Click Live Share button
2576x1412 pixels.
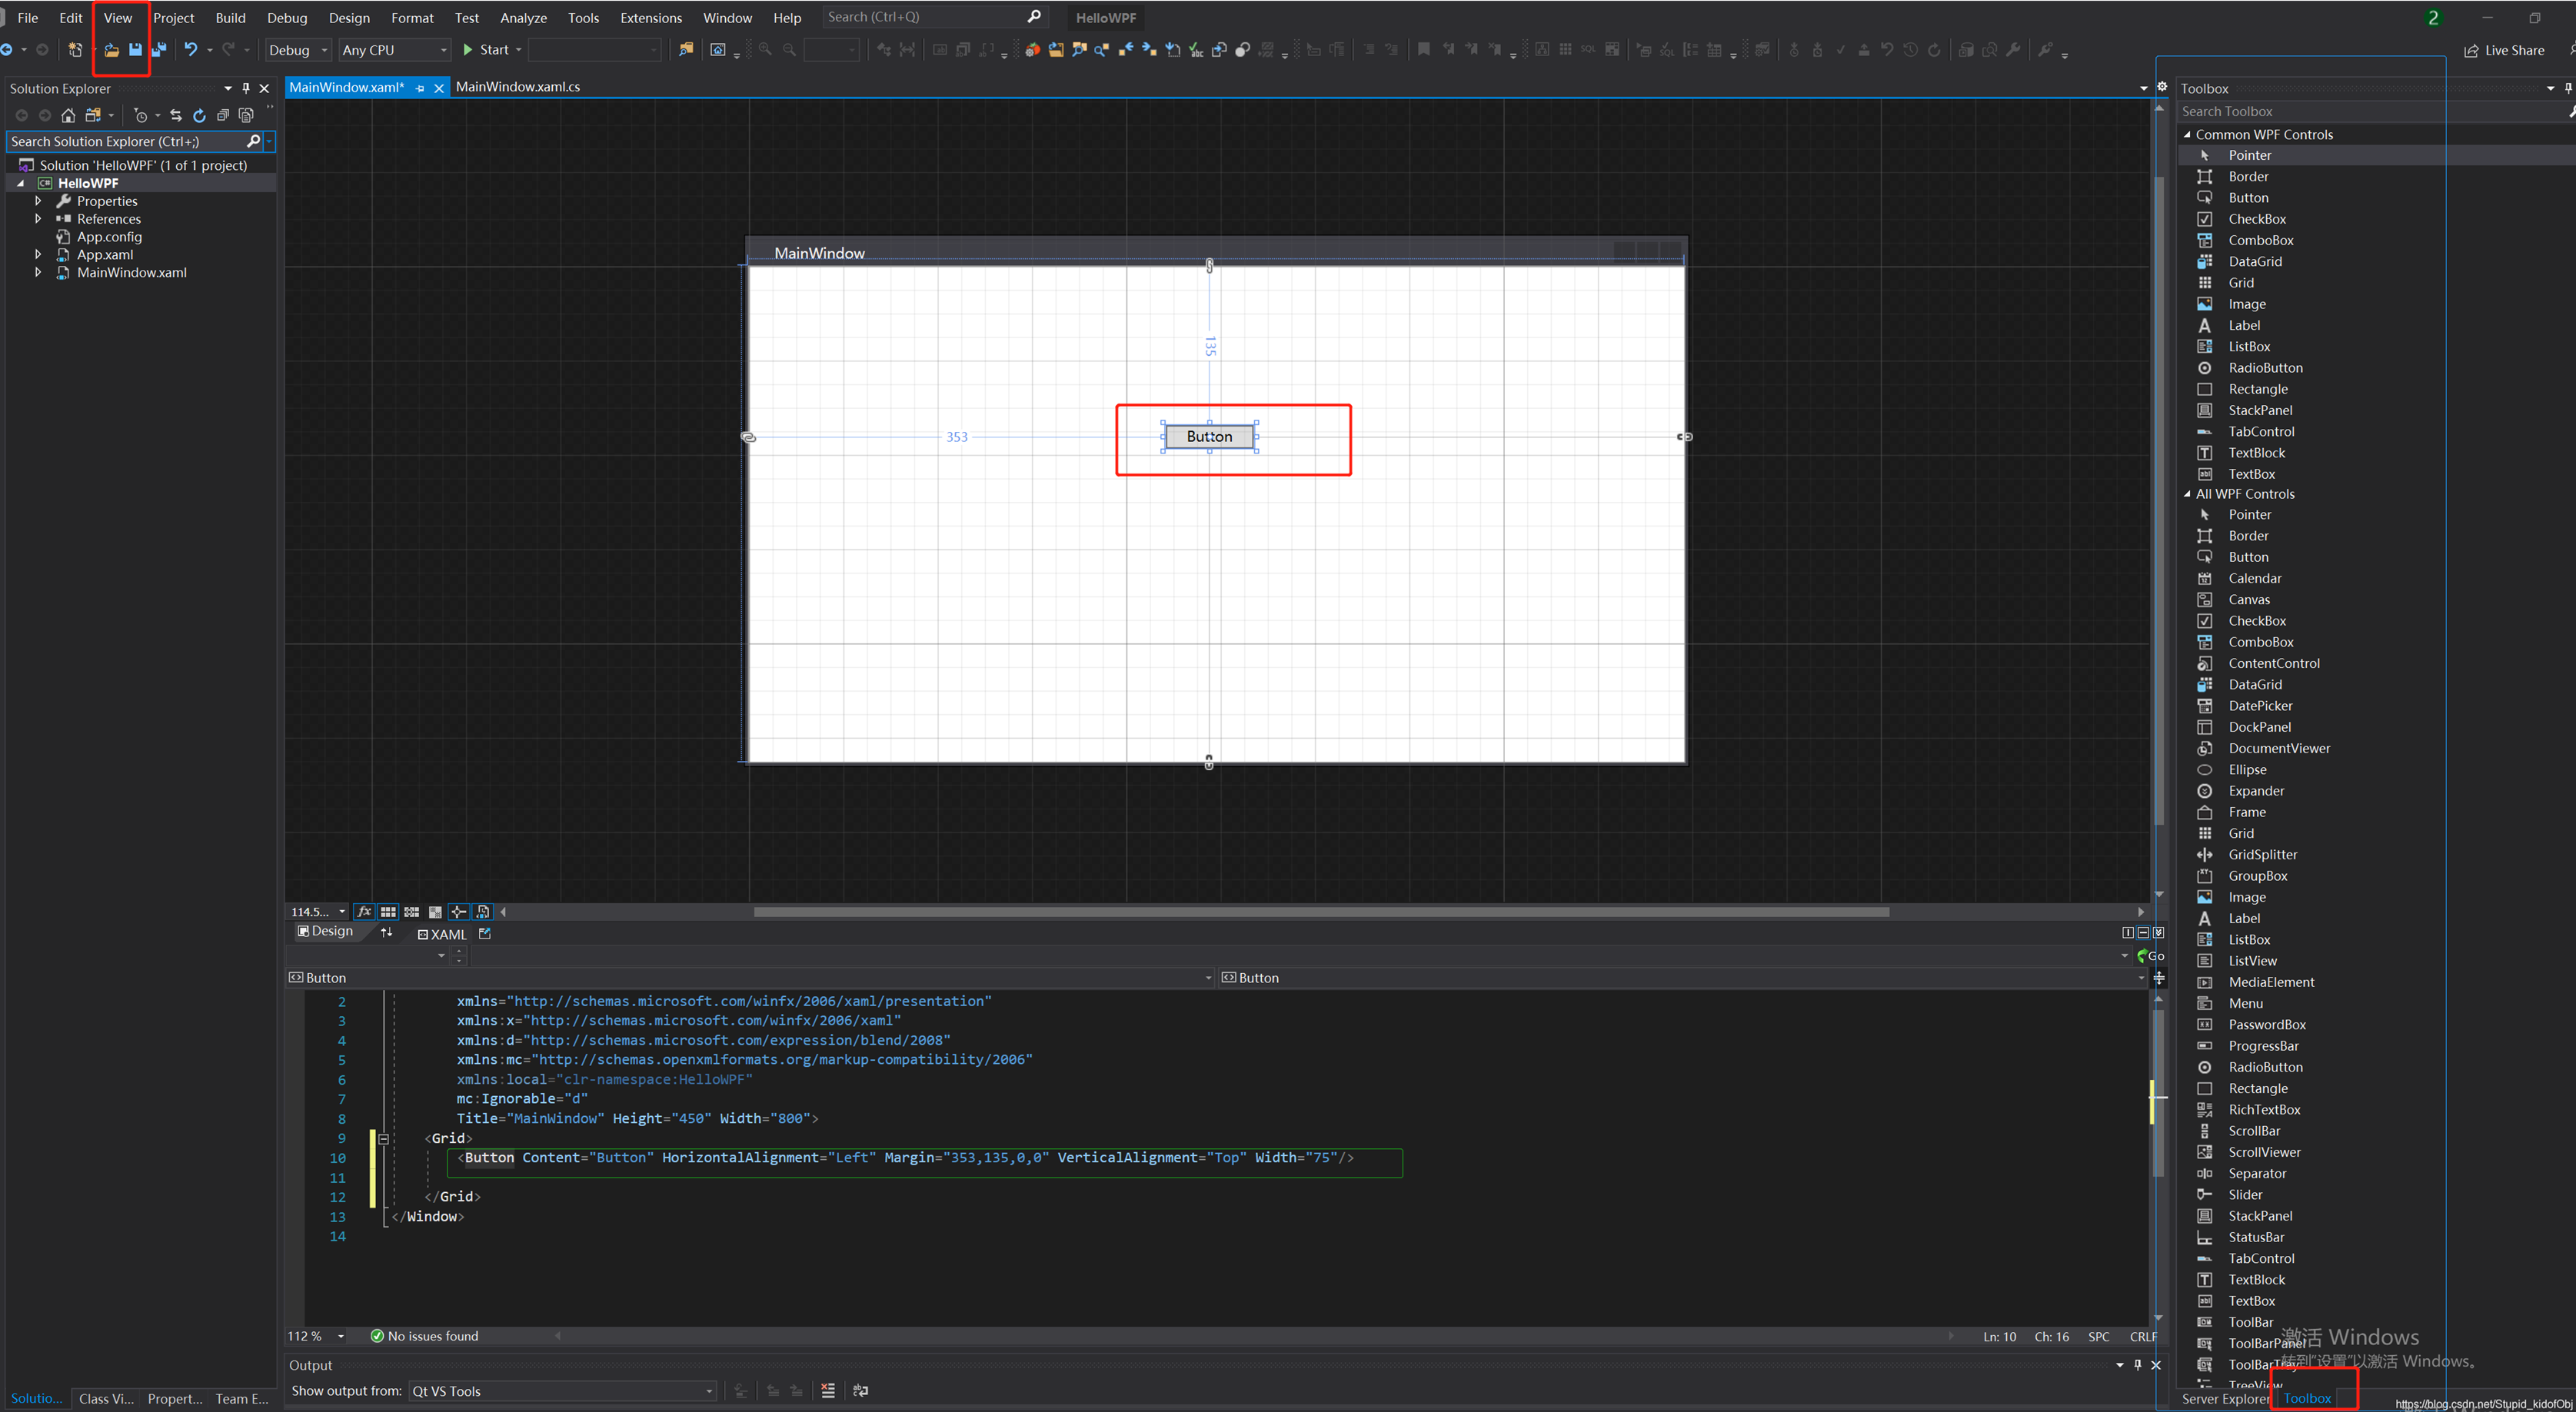(2504, 50)
